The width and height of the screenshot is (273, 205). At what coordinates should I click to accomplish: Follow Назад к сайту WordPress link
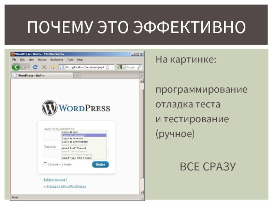point(65,186)
